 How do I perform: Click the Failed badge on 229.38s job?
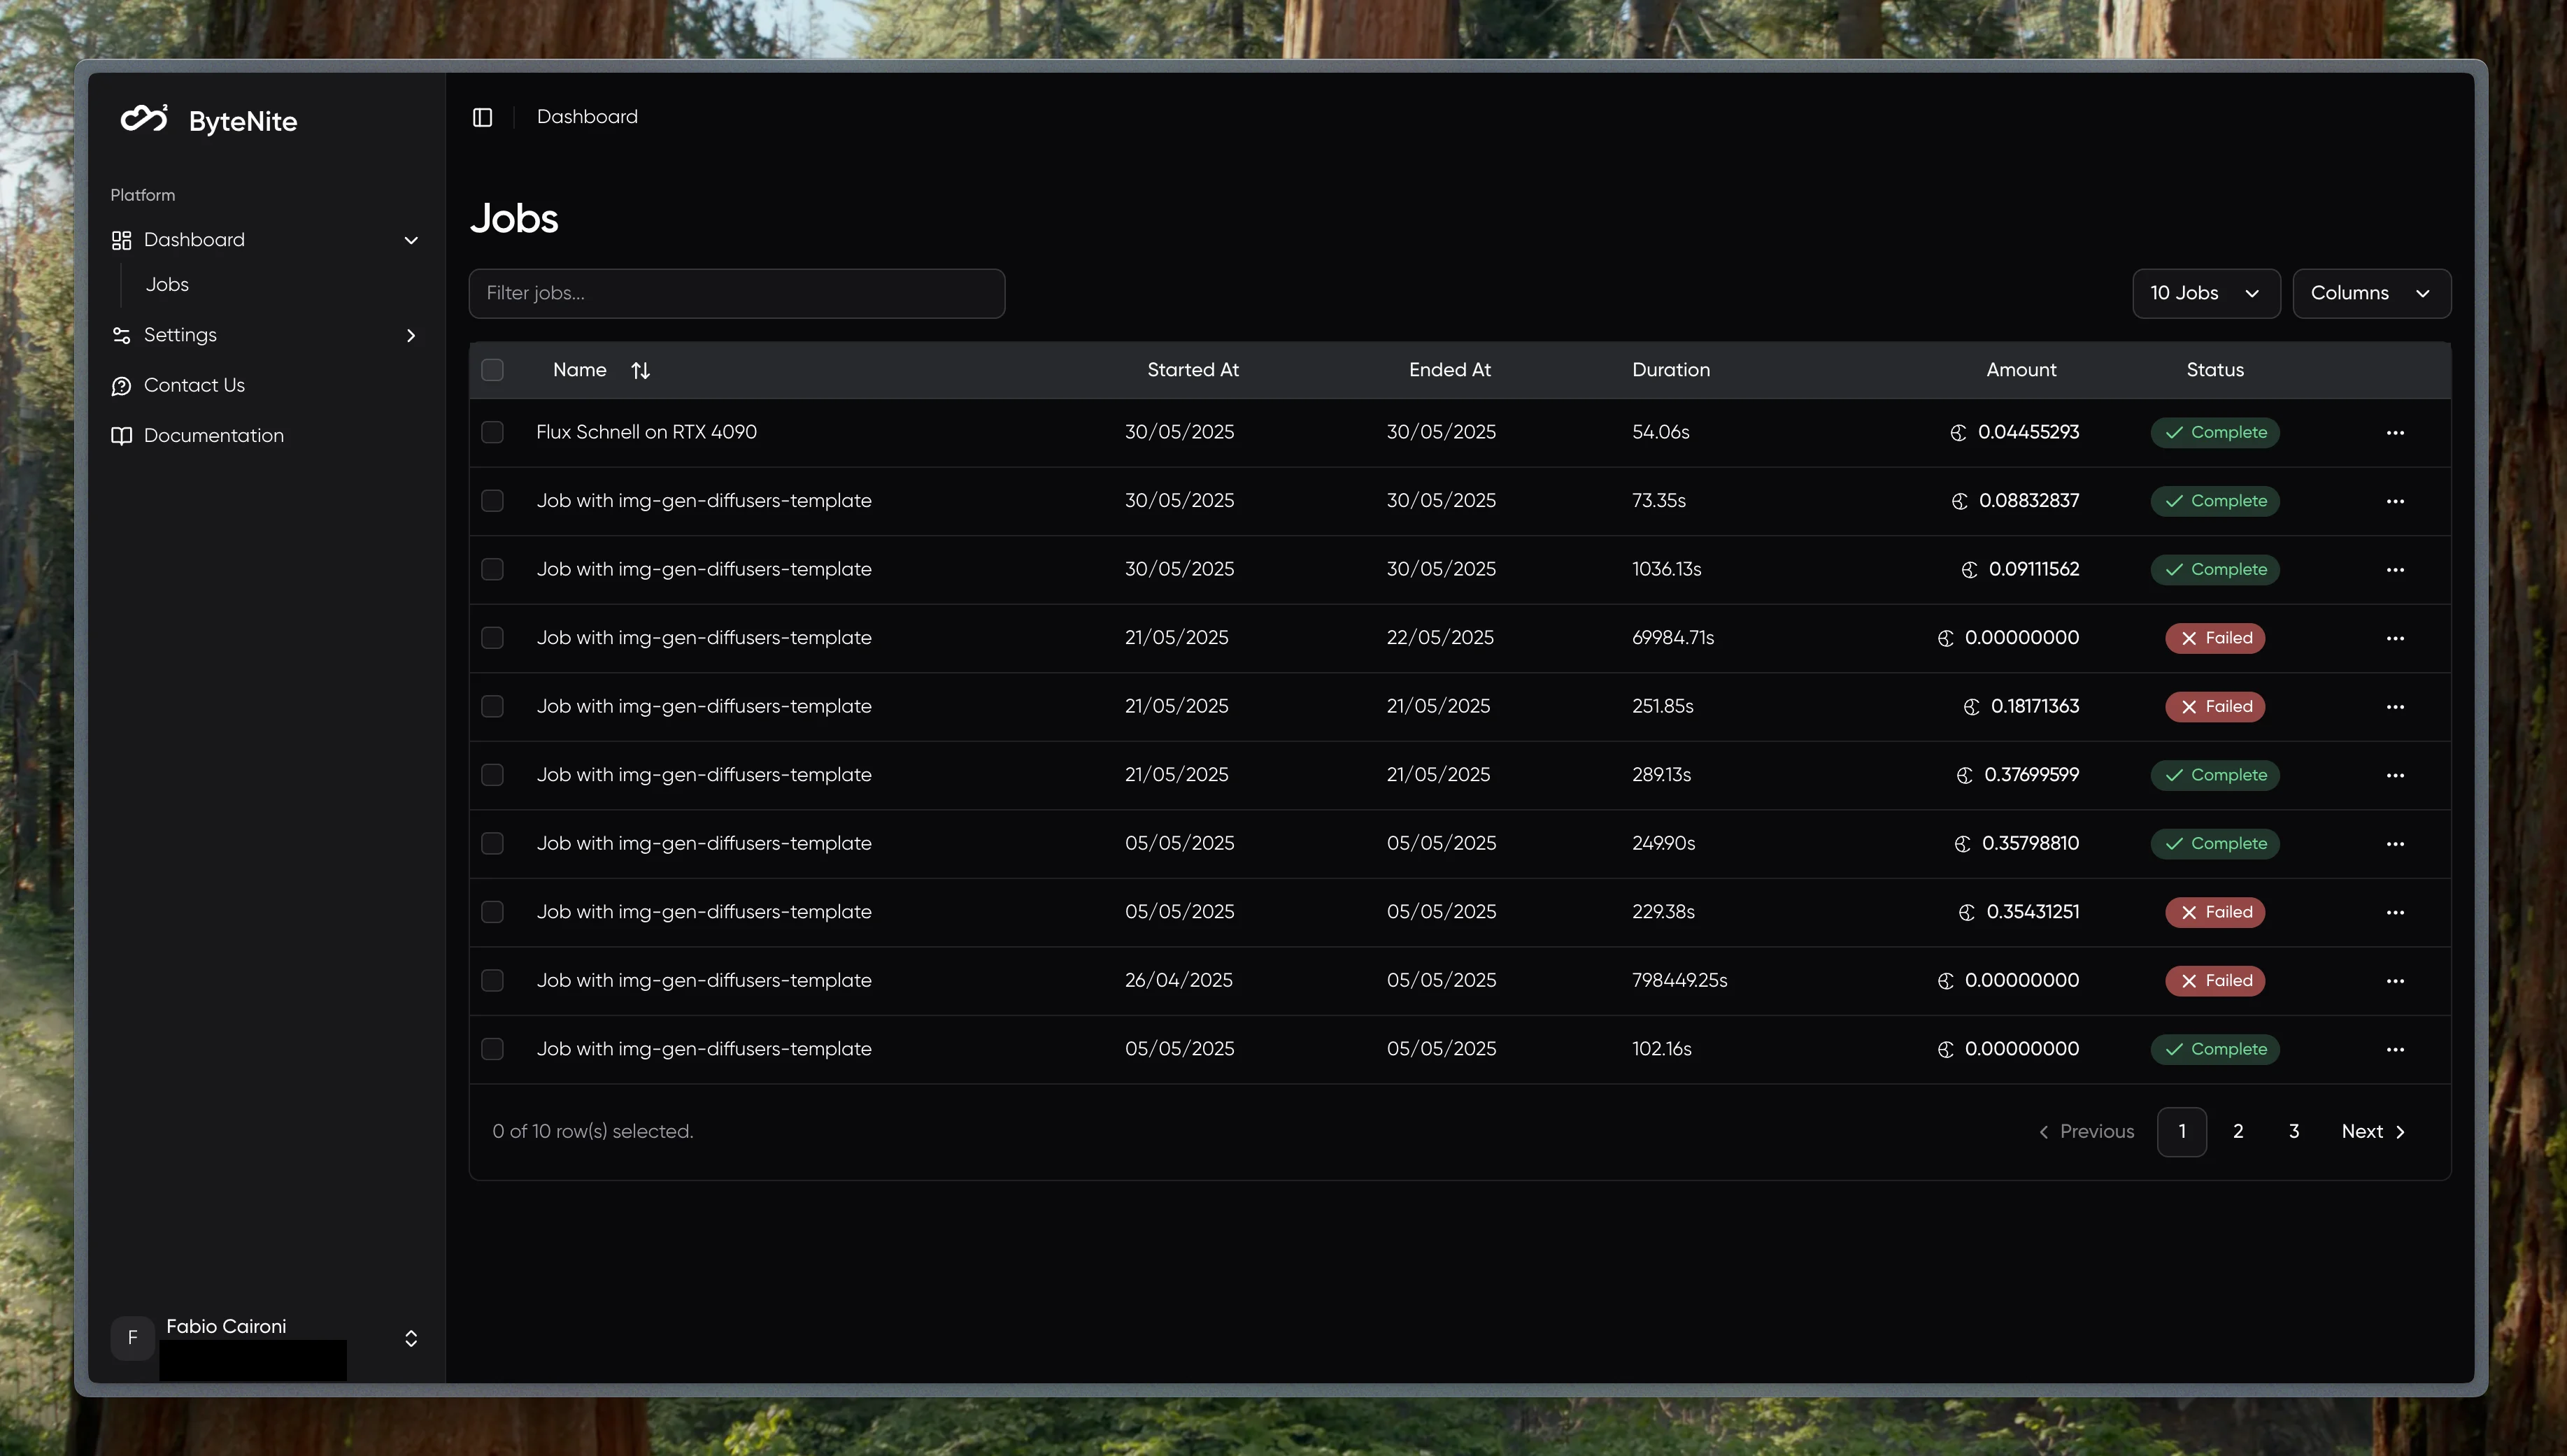(x=2215, y=912)
